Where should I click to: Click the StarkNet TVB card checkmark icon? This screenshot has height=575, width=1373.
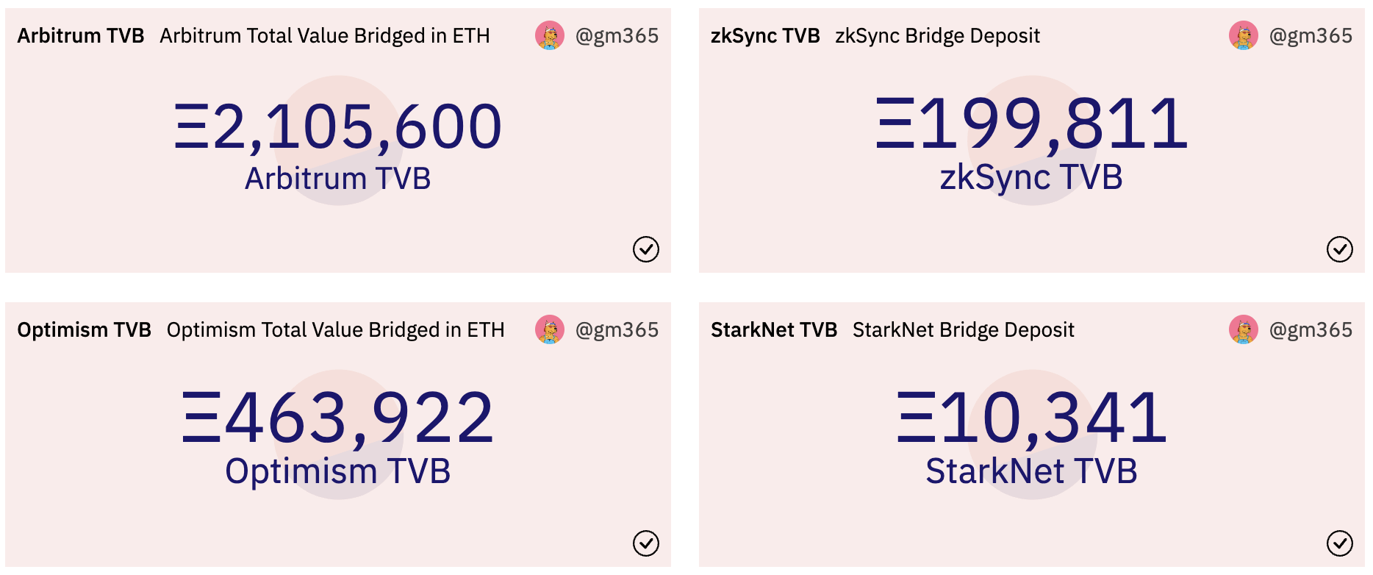click(1339, 543)
